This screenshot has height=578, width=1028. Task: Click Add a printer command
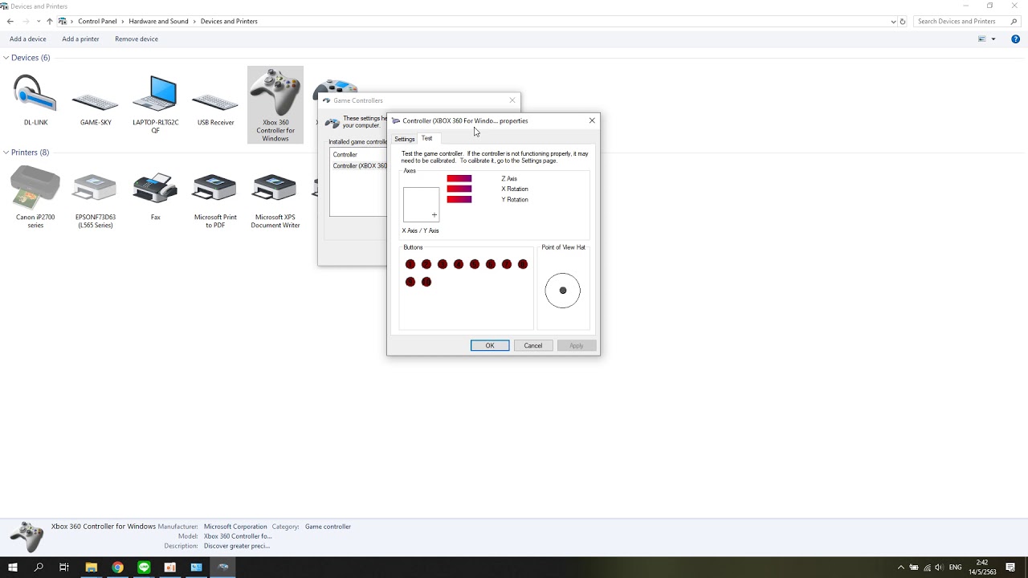pos(80,39)
